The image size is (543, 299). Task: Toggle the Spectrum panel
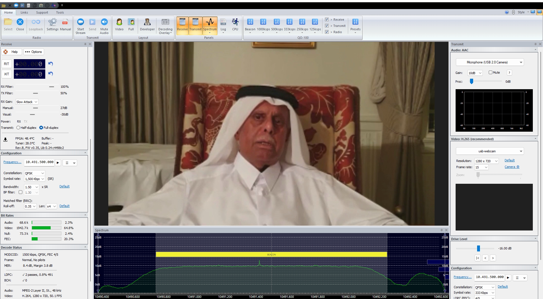(210, 22)
